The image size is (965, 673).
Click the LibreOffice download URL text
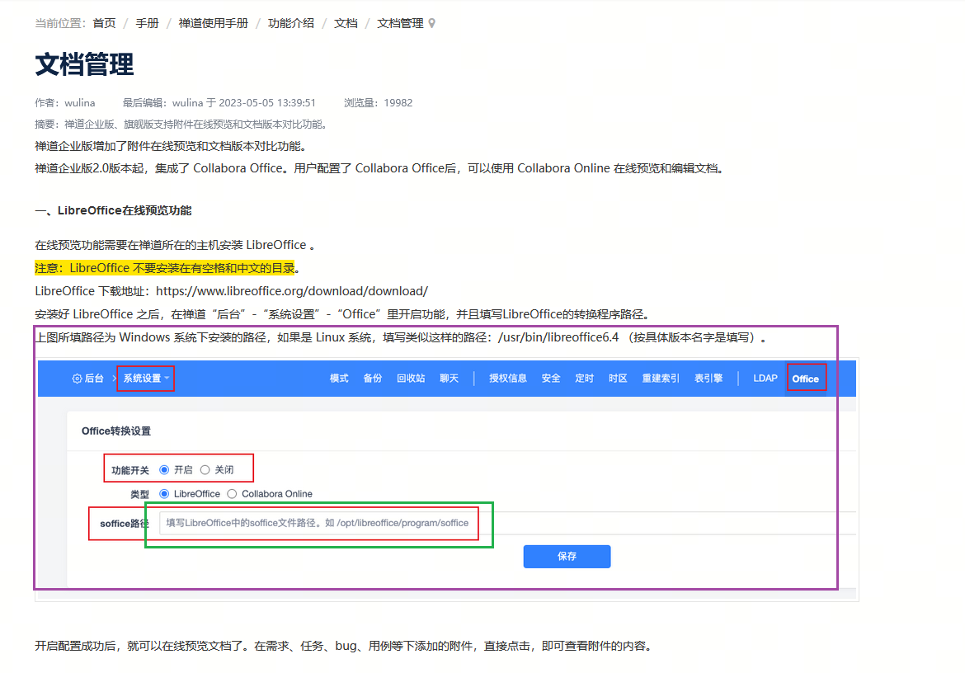[292, 291]
